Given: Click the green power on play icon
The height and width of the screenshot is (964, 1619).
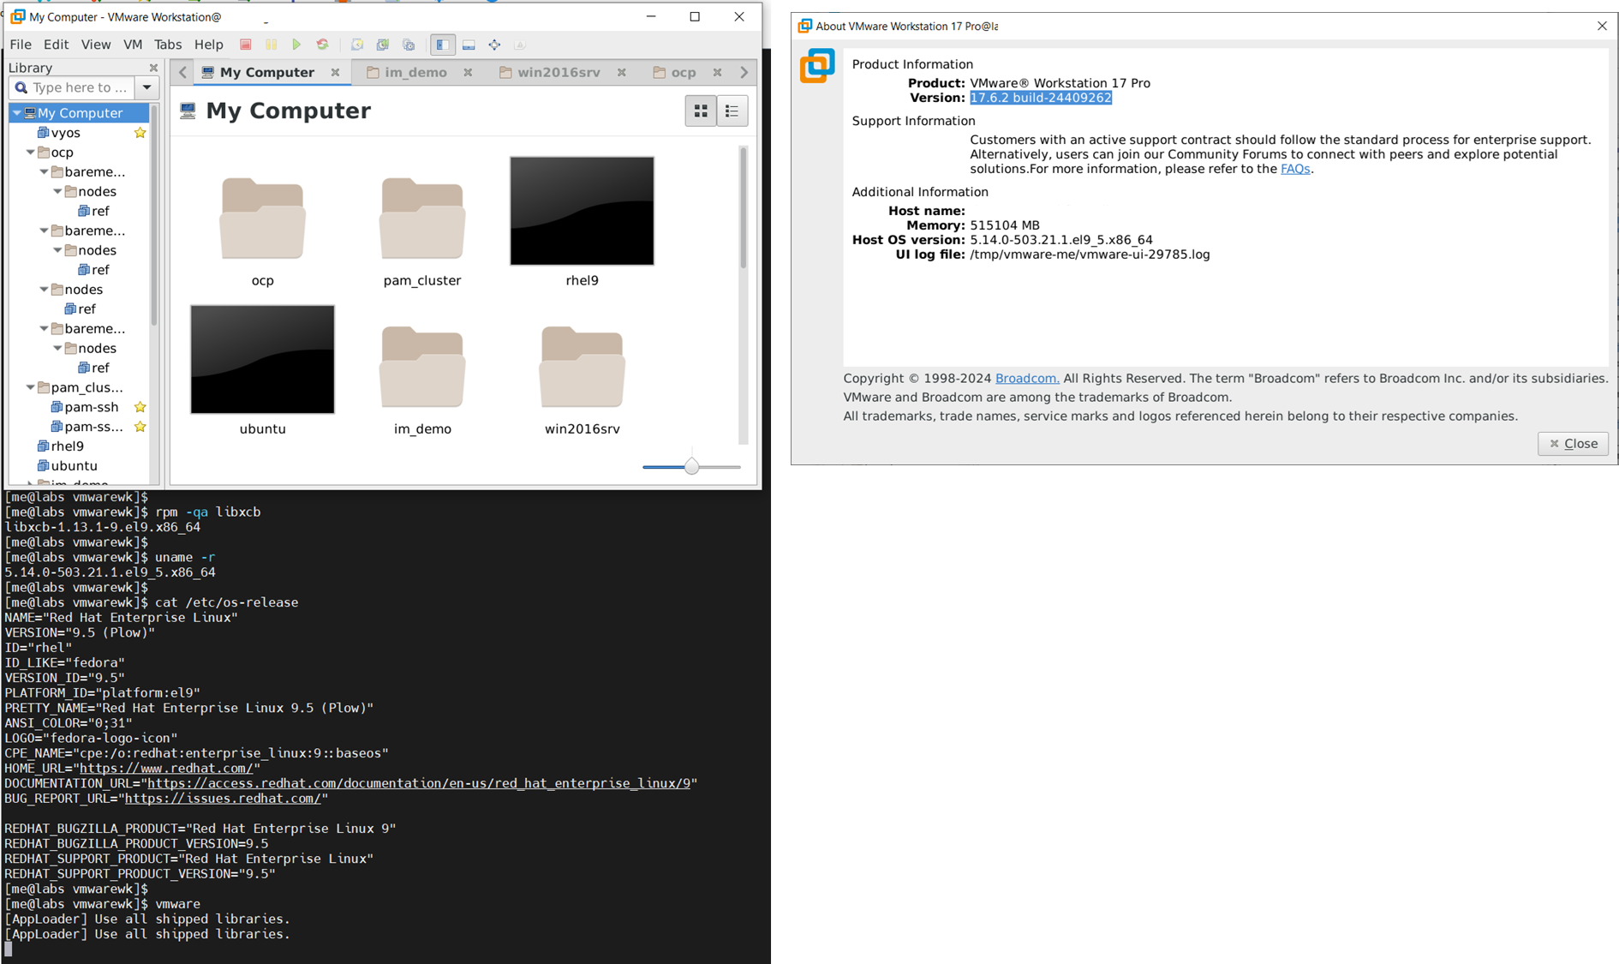Looking at the screenshot, I should [x=296, y=45].
